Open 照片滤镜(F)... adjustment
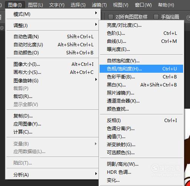This screenshot has width=190, height=186. 141,93
